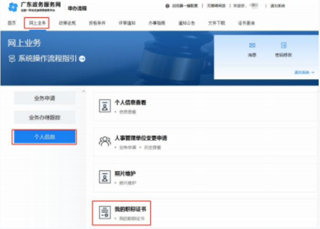The width and height of the screenshot is (320, 229).
Task: Click the ID card icon for 个人信息查看
Action: pos(105,106)
